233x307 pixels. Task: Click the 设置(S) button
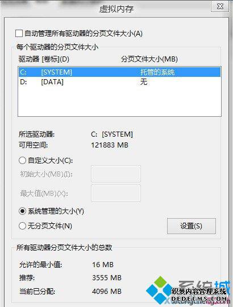coord(192,226)
